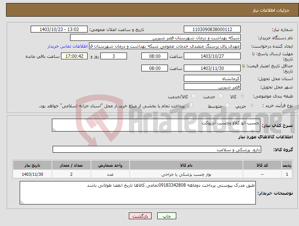Screen dimensions: 299x226
Task: Click the table date cell 1403/11/30
Action: coord(33,174)
